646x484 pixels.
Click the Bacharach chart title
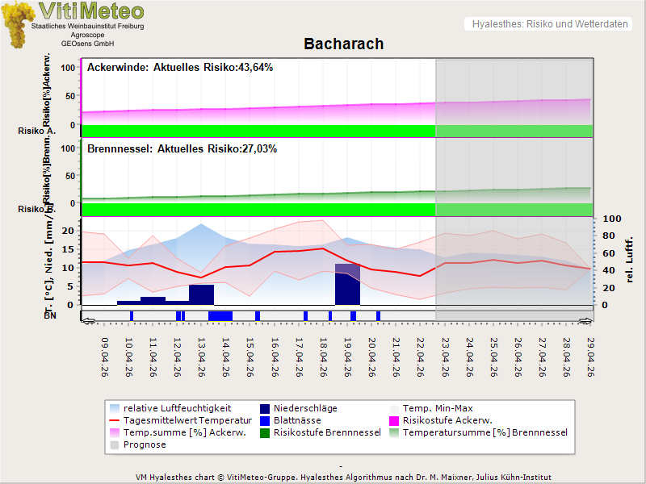pos(343,44)
